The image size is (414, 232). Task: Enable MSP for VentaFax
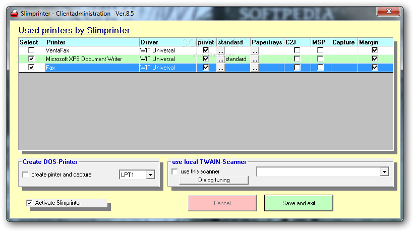pyautogui.click(x=320, y=50)
